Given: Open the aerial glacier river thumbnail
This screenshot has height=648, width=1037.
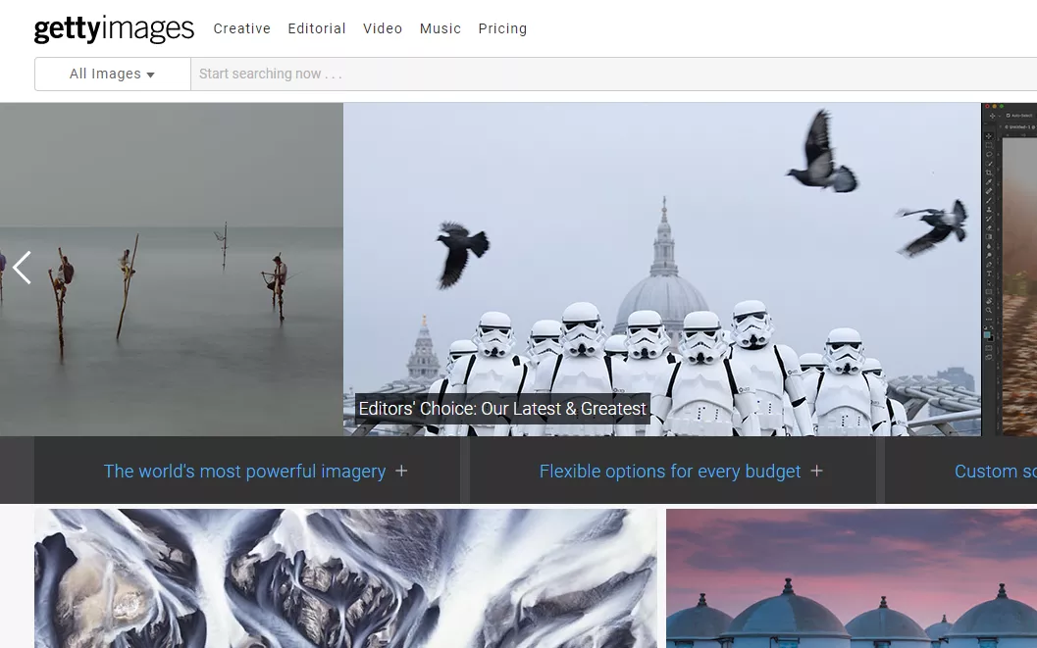Looking at the screenshot, I should click(x=346, y=578).
